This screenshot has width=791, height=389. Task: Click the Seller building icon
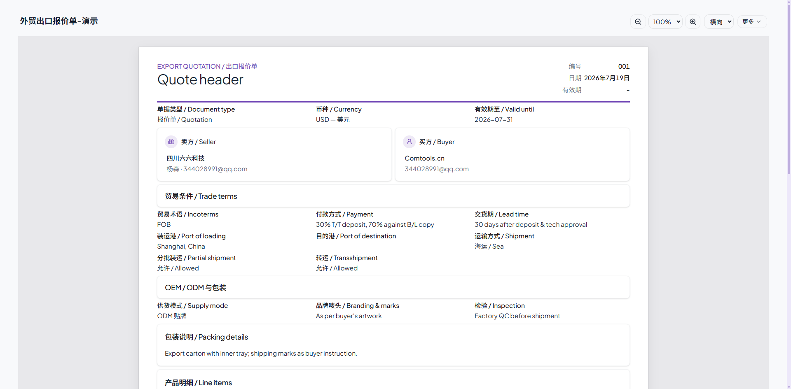(171, 142)
